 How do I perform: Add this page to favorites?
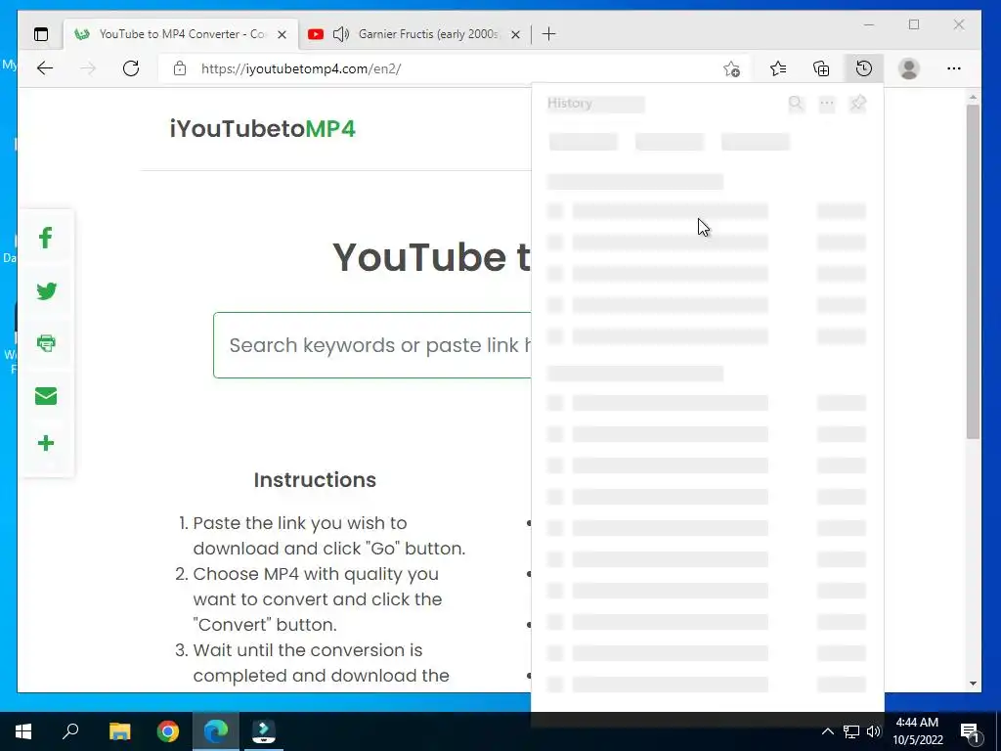[731, 69]
